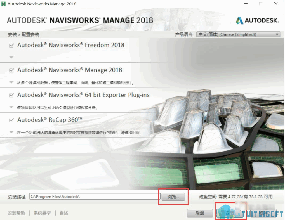Open the product language dropdown
The width and height of the screenshot is (285, 220).
click(238, 34)
